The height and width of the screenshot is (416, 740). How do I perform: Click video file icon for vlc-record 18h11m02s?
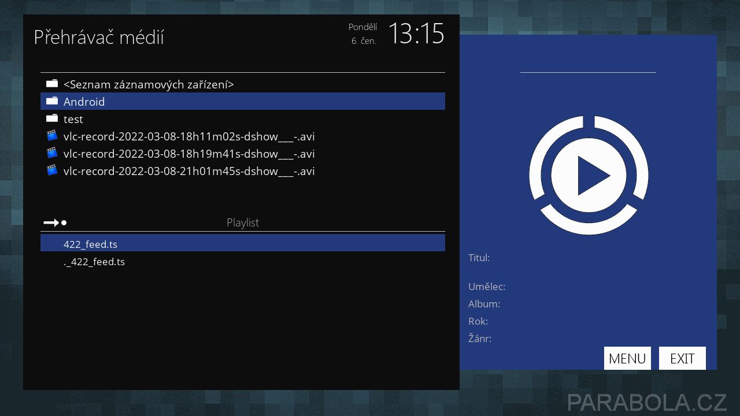[x=52, y=136]
